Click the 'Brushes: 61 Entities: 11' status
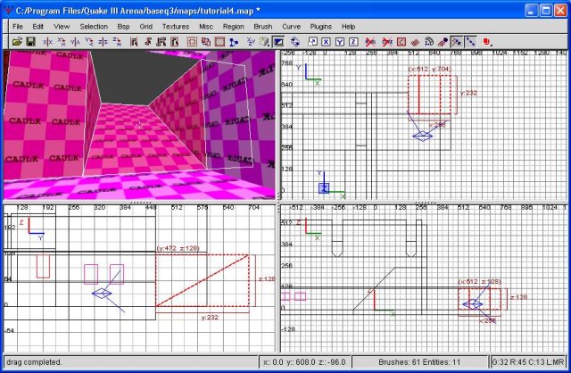 click(x=419, y=362)
